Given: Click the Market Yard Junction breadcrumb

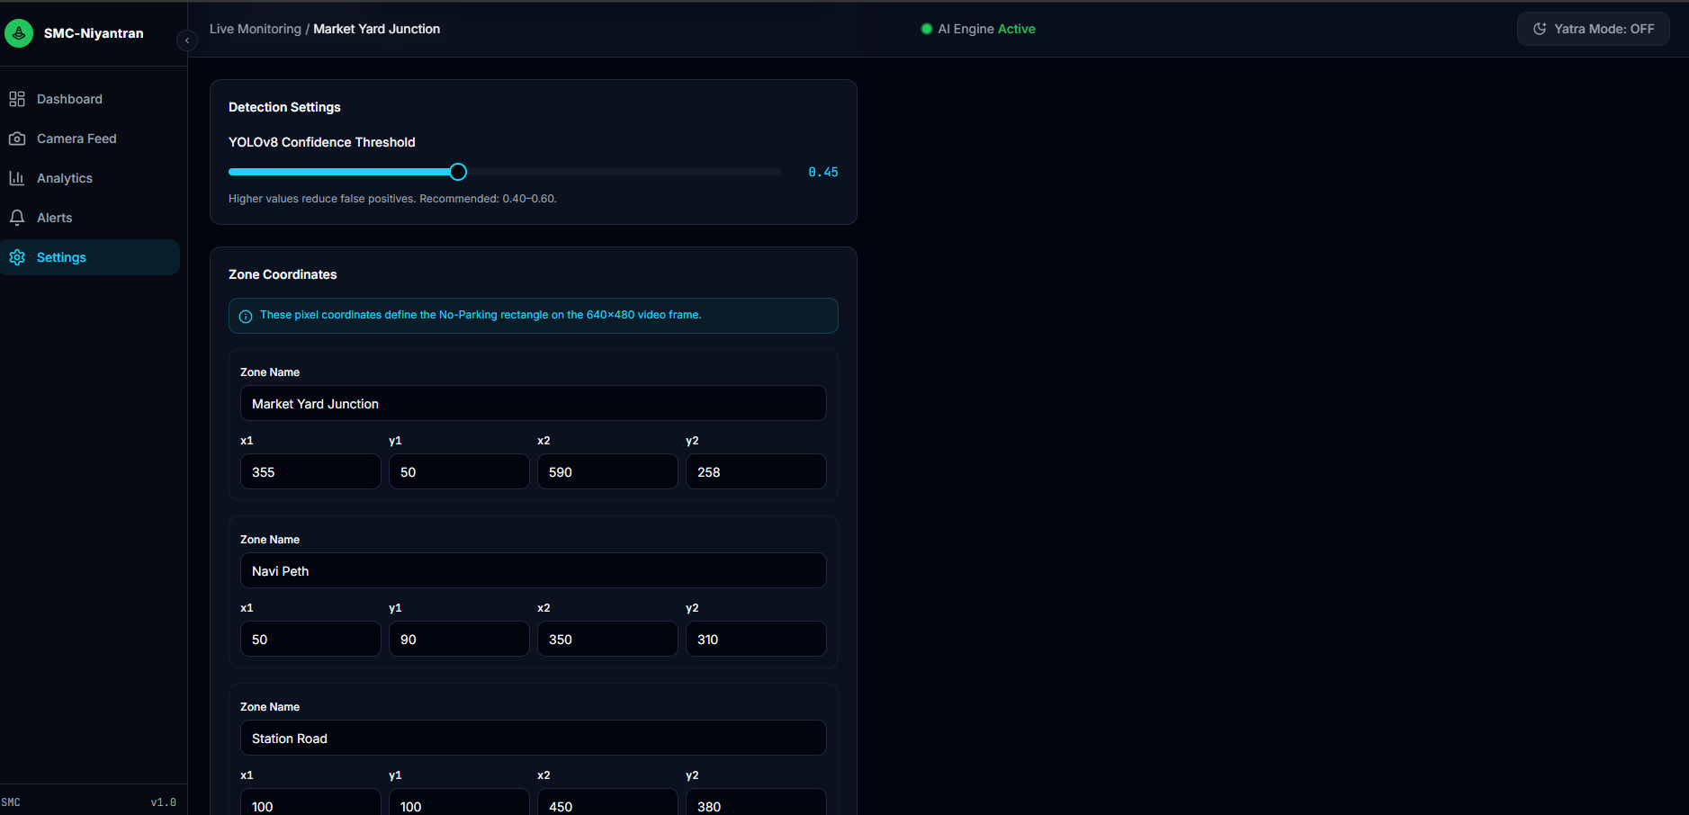Looking at the screenshot, I should click(x=376, y=29).
